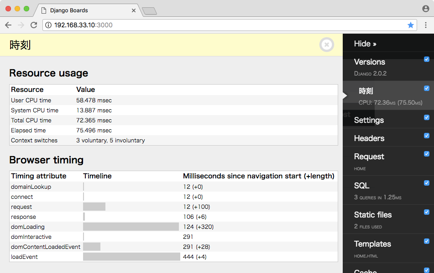Click the browser forward arrow
This screenshot has height=273, width=434.
pos(21,25)
